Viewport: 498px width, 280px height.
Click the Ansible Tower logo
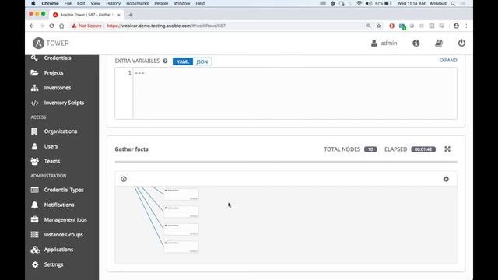(51, 44)
